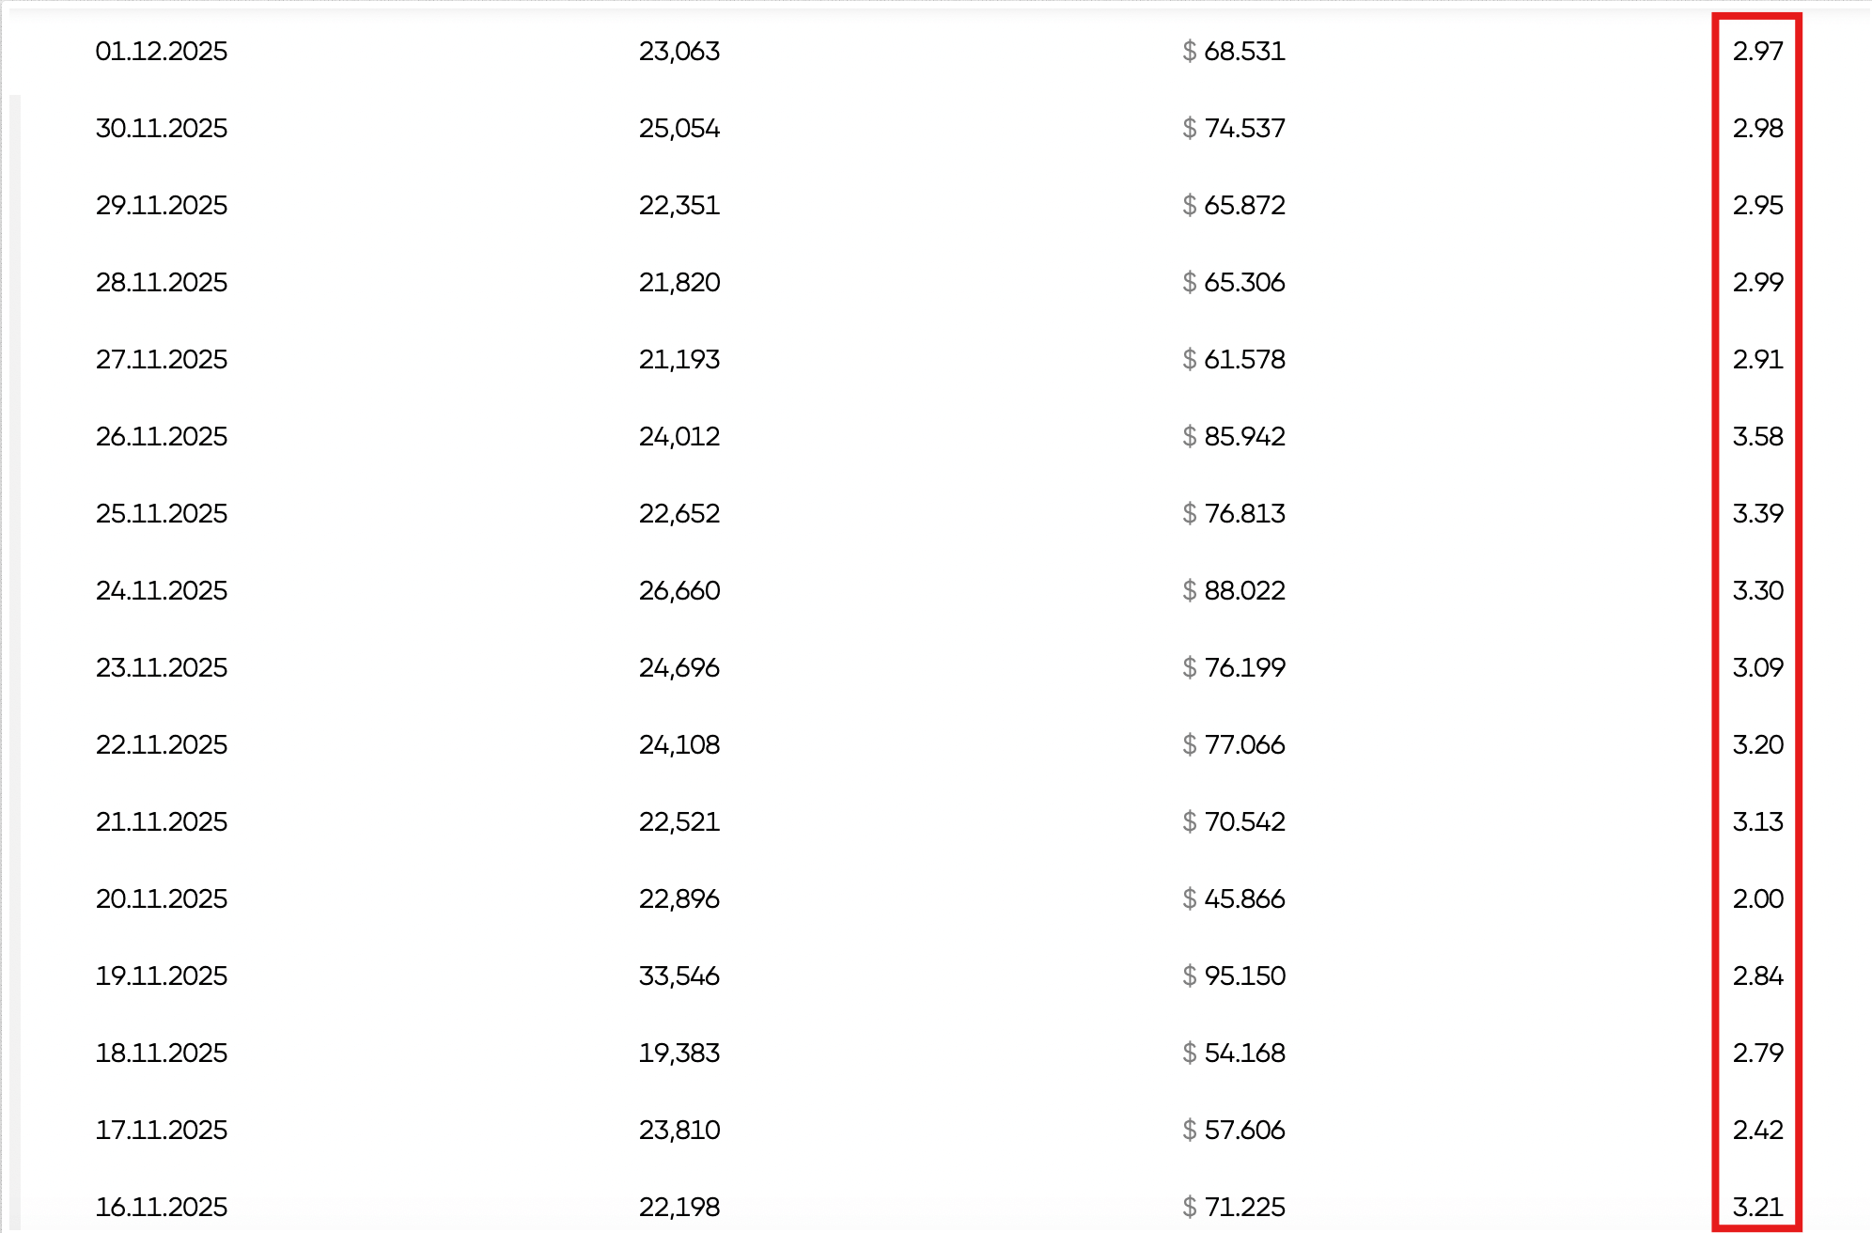The height and width of the screenshot is (1233, 1872).
Task: Click the 3.09 value in last column
Action: 1757,667
